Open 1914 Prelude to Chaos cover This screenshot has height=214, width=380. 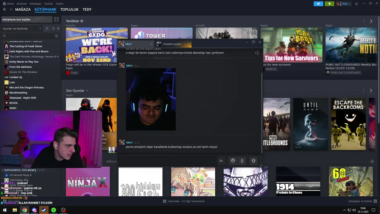pyautogui.click(x=298, y=181)
